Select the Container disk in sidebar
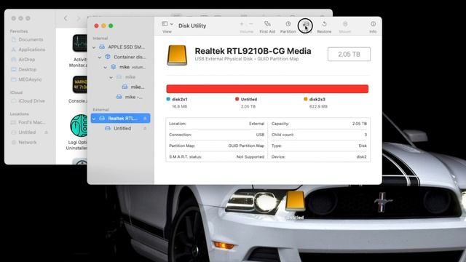 (x=126, y=57)
